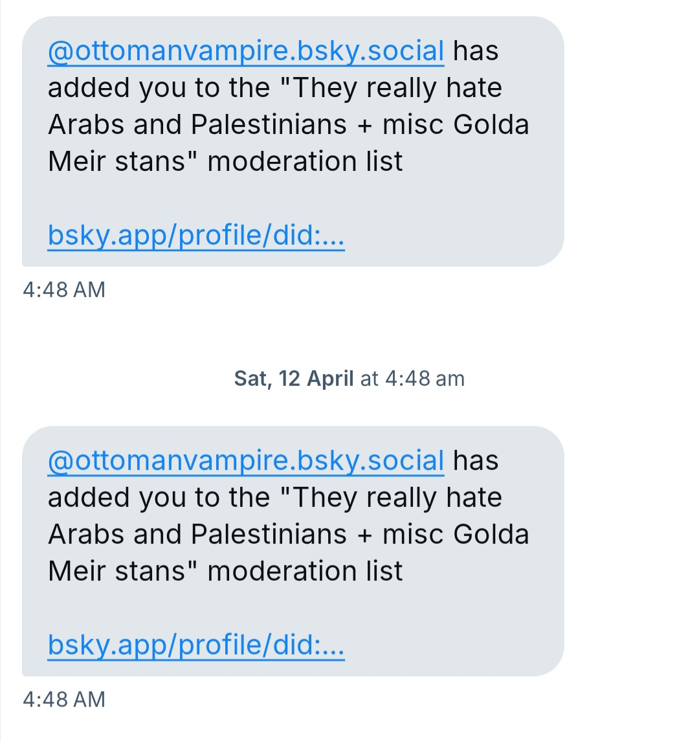The height and width of the screenshot is (742, 699).
Task: Tap "They really hate" in the bottom message
Action: [x=396, y=497]
